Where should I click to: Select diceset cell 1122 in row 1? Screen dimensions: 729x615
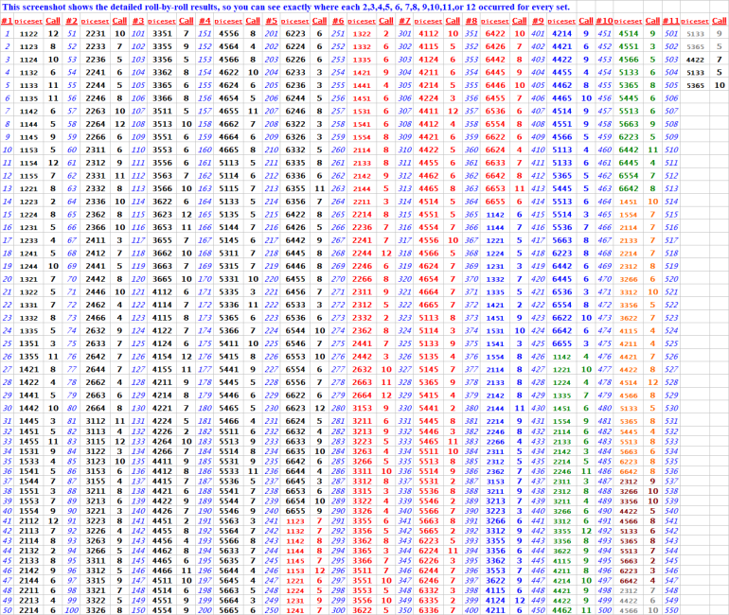pos(29,32)
